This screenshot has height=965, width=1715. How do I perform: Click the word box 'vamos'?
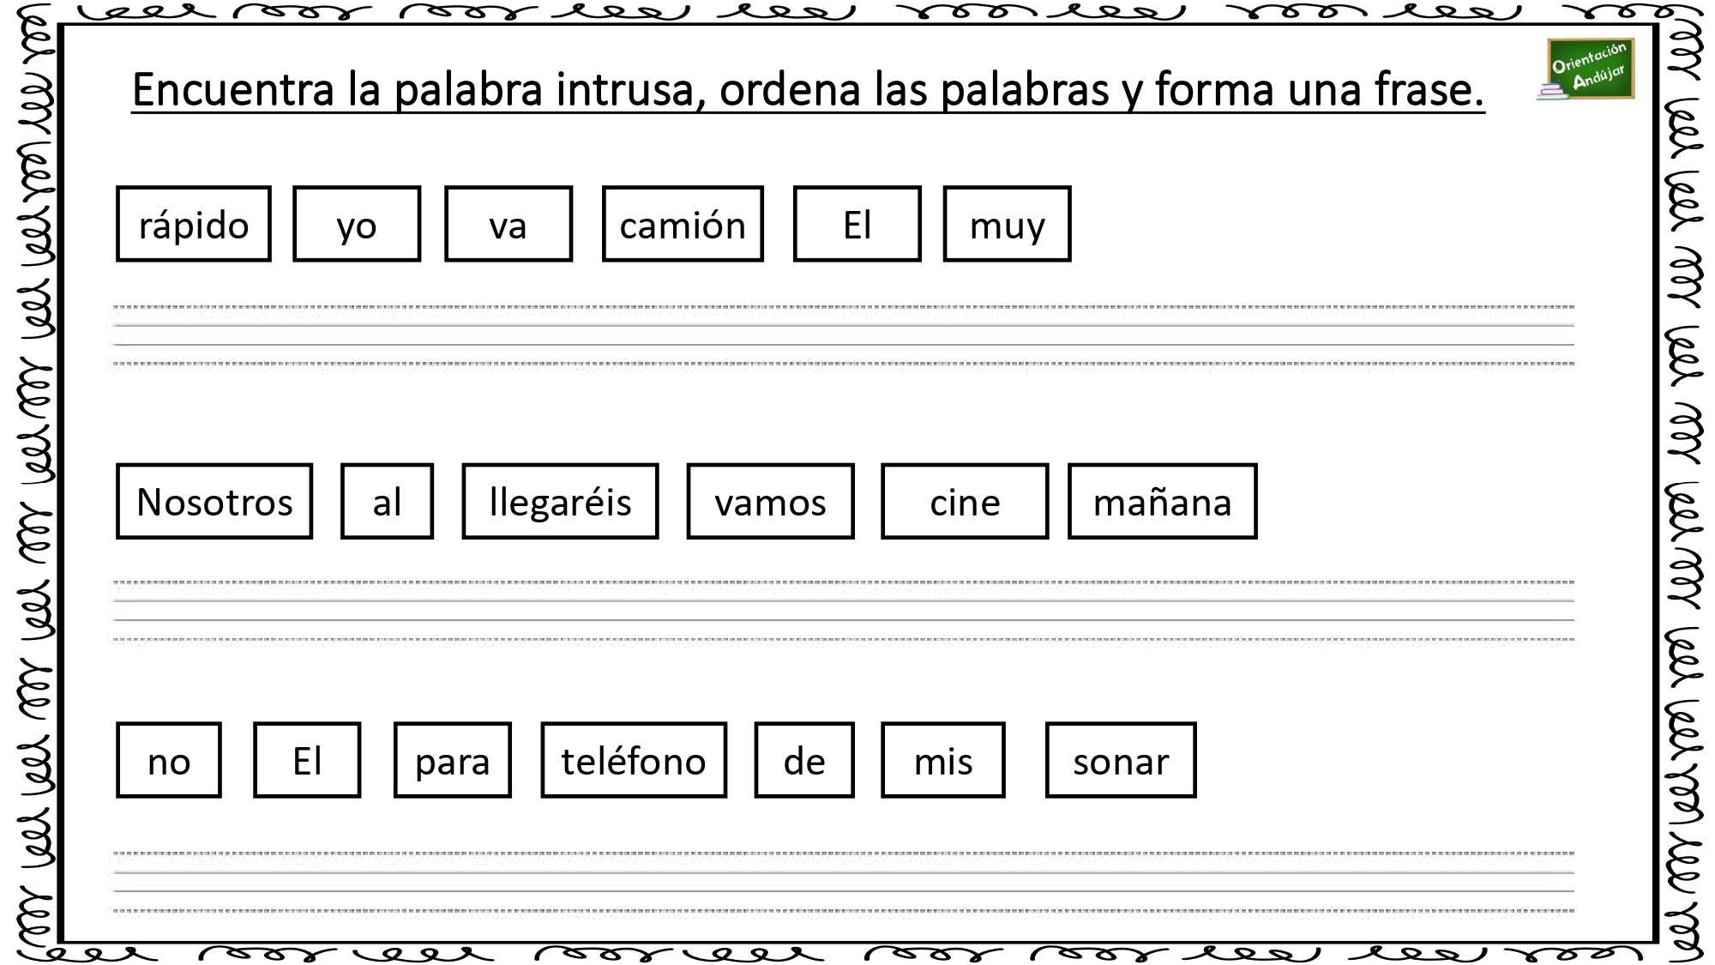tap(771, 502)
